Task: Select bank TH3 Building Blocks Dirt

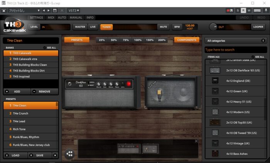Action: (31, 71)
